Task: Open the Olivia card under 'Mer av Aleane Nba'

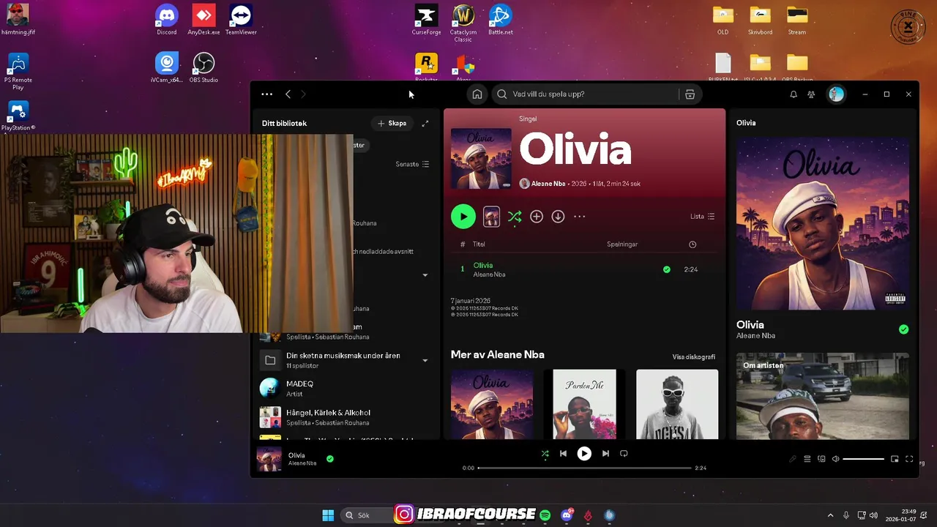Action: pyautogui.click(x=492, y=404)
